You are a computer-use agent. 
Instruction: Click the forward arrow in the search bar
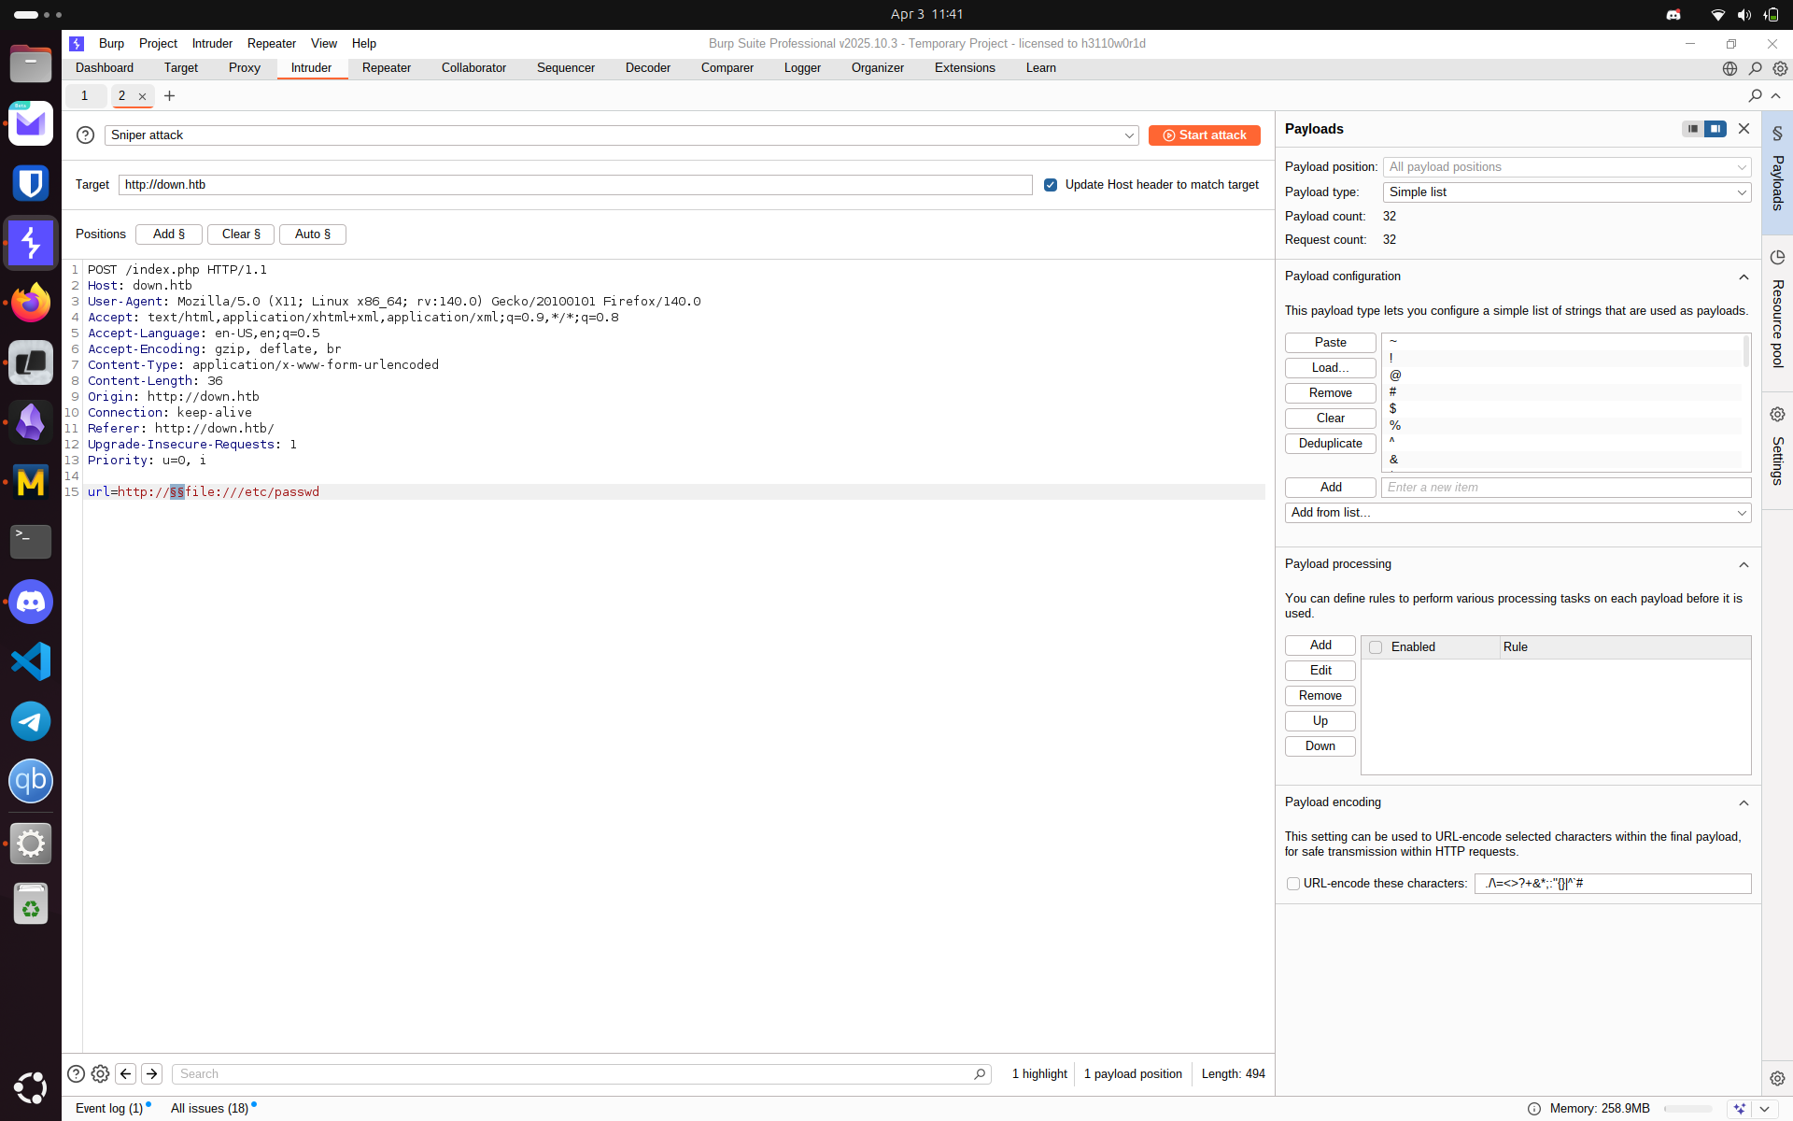pos(152,1074)
